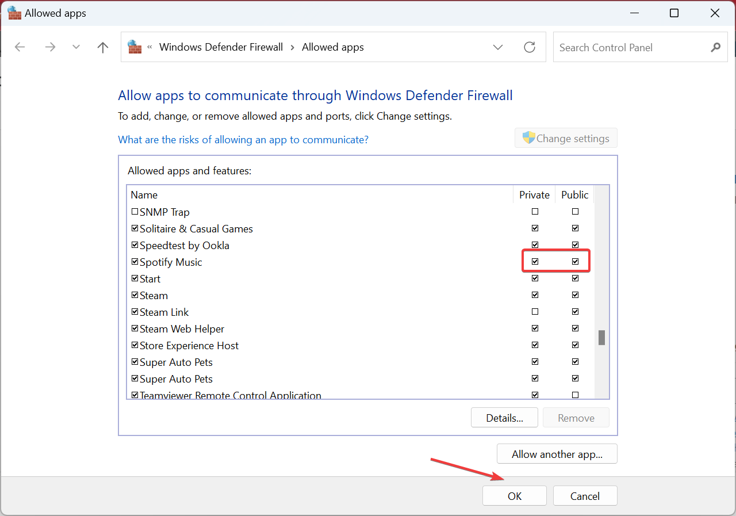Expand the address bar history dropdown
This screenshot has height=516, width=736.
coord(498,47)
